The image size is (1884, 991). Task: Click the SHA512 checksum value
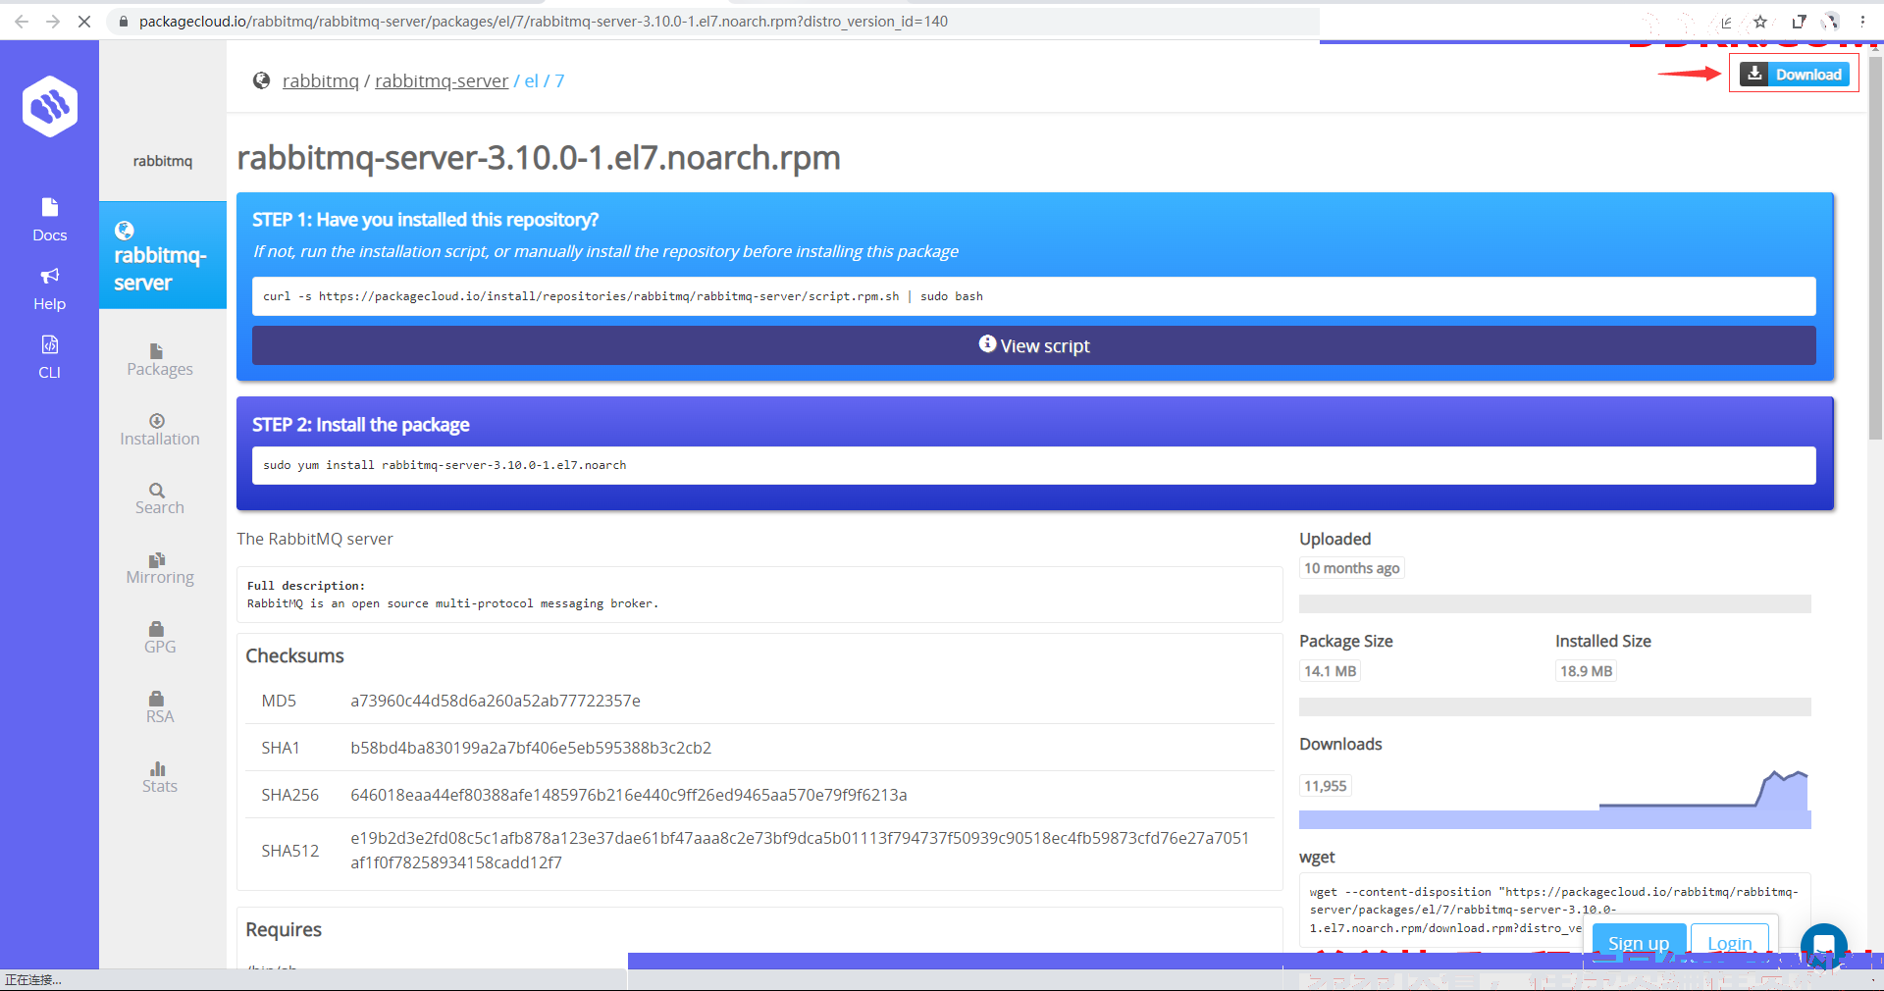click(x=800, y=851)
